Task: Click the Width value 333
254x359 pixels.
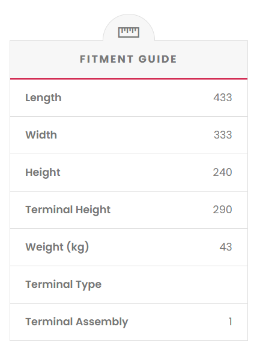Action: 223,135
